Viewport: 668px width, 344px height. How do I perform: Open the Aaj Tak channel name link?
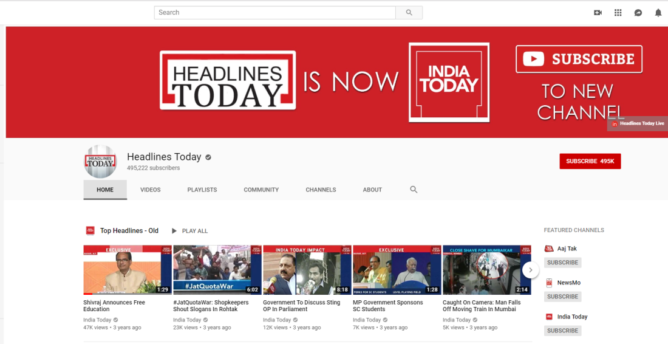(567, 249)
